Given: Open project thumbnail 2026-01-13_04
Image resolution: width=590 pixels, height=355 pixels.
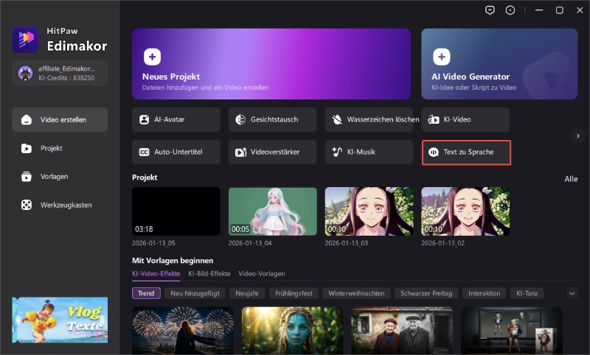Looking at the screenshot, I should pos(272,211).
